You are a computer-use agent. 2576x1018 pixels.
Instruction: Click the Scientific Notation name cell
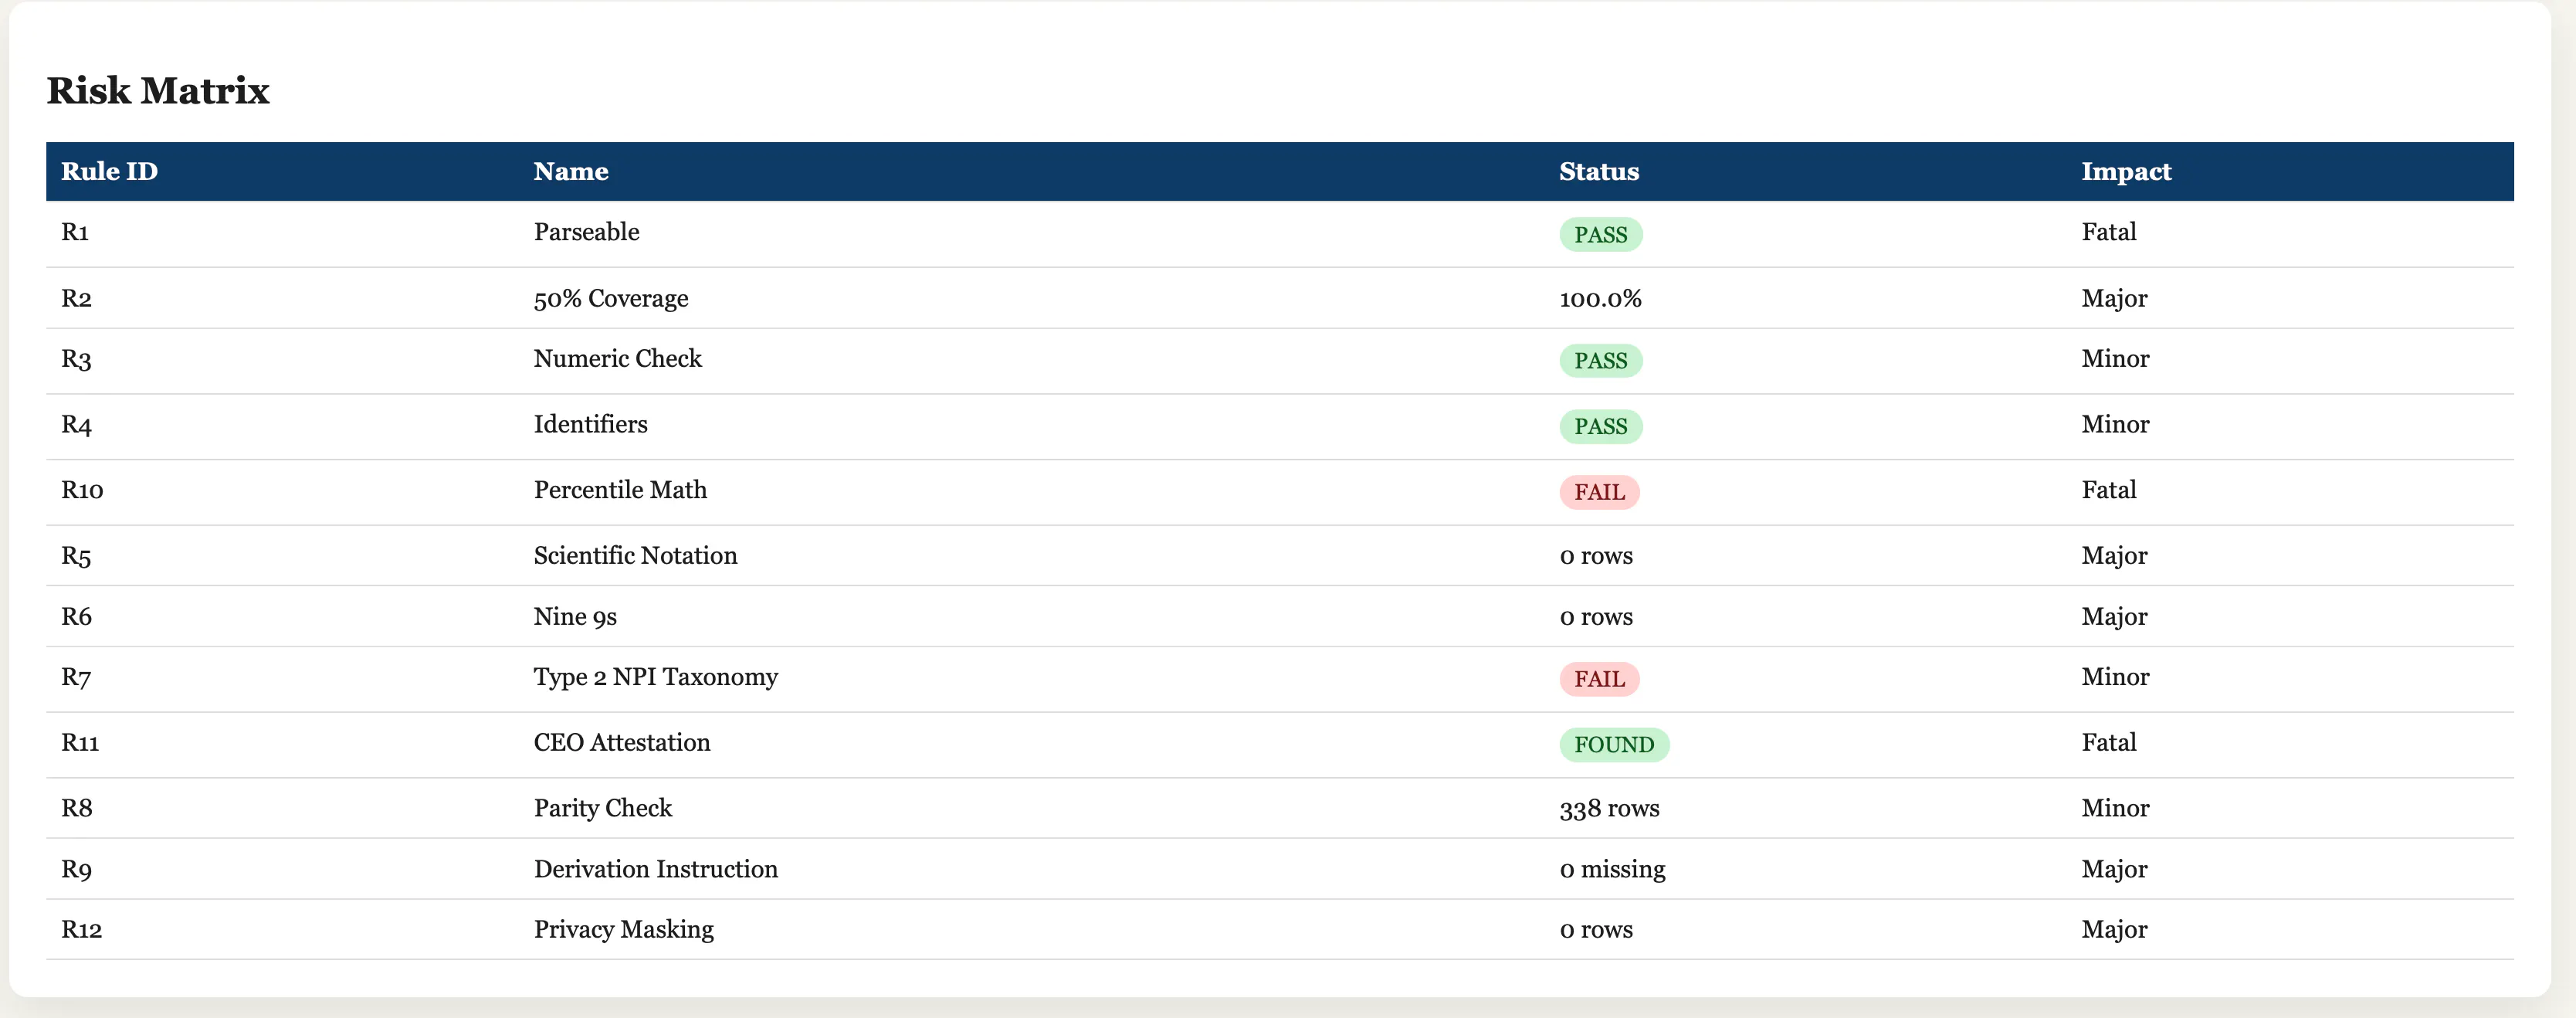(x=635, y=555)
